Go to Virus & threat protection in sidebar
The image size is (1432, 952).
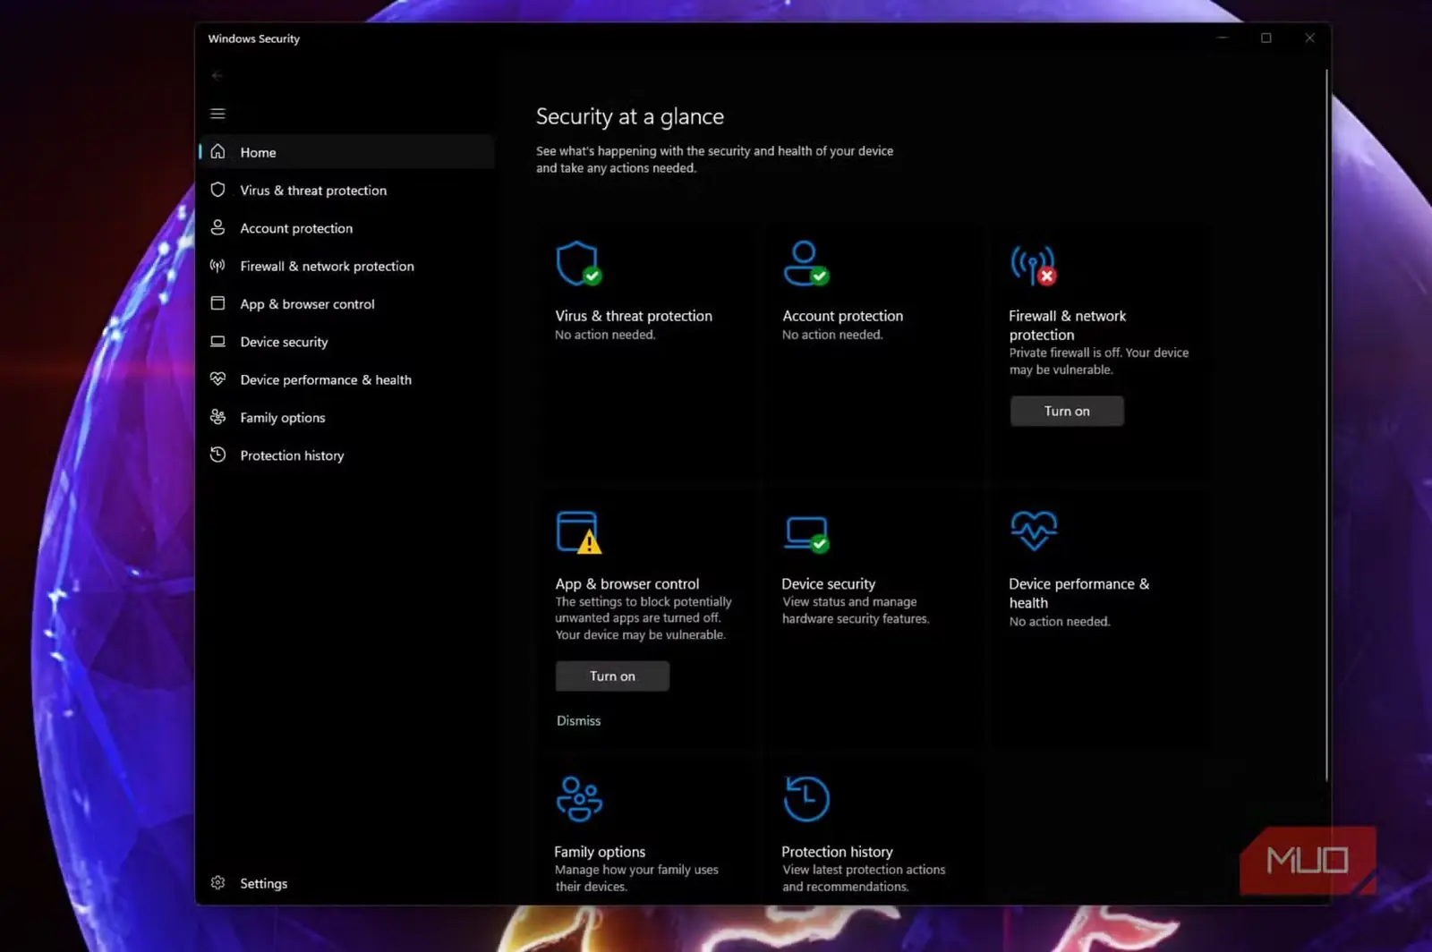pos(347,190)
